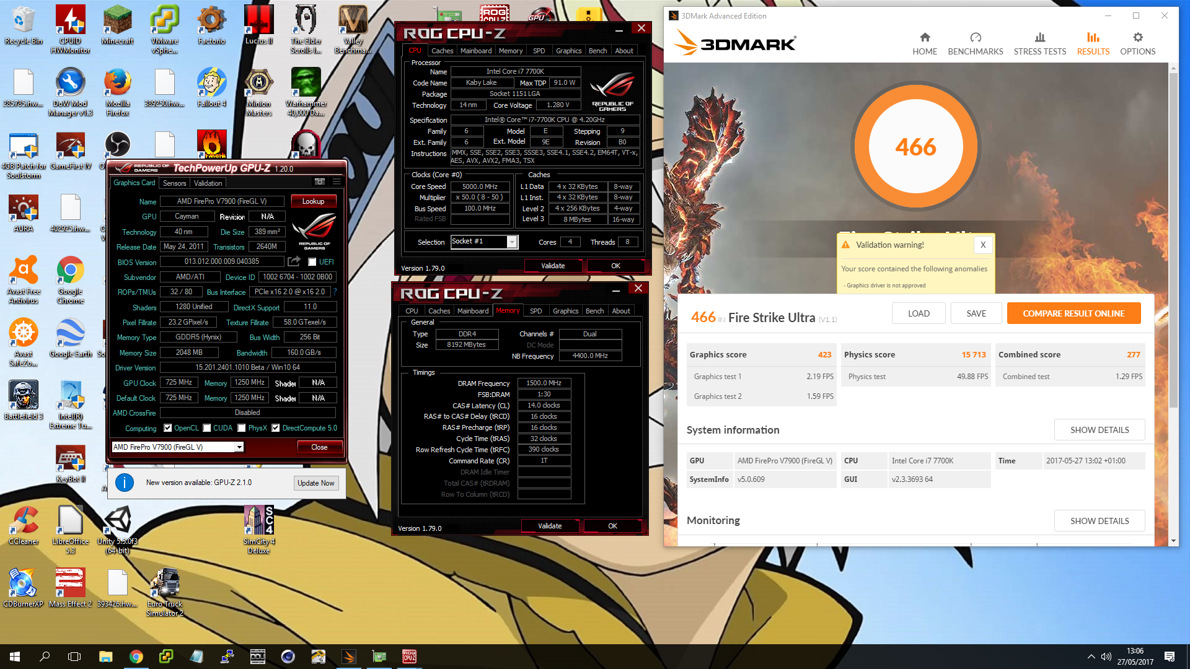Open Bench tab in top CPU-Z window
This screenshot has height=669, width=1190.
(597, 51)
